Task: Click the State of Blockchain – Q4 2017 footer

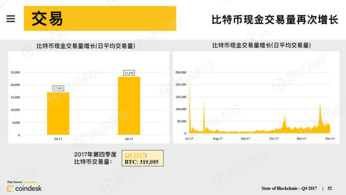Action: click(x=289, y=189)
